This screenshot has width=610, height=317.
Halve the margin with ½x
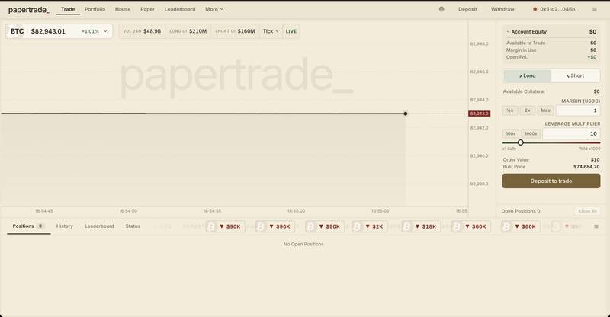tap(510, 110)
